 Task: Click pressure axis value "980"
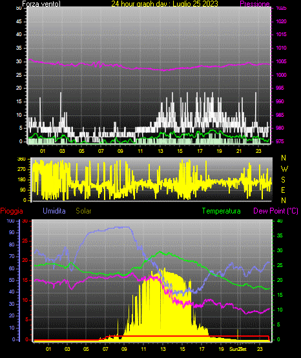tap(280, 128)
